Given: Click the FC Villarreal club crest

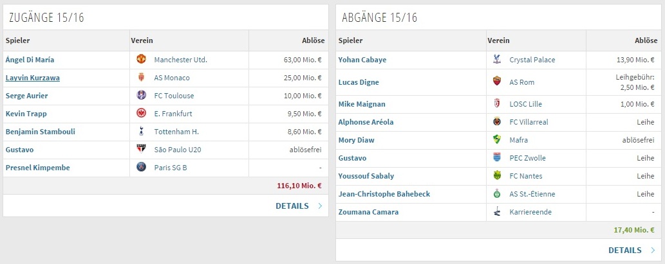Looking at the screenshot, I should pos(497,122).
